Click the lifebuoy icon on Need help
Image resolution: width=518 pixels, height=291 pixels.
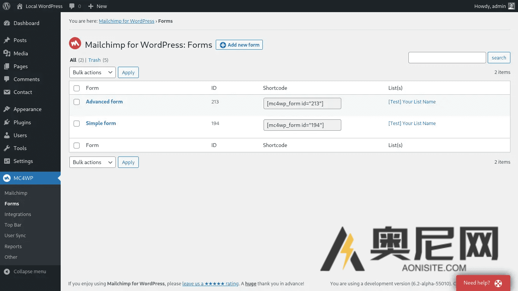[498, 283]
